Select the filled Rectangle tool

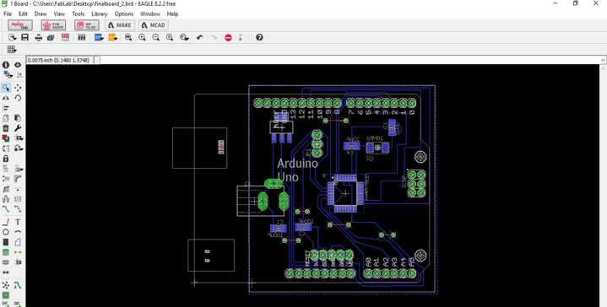point(6,242)
